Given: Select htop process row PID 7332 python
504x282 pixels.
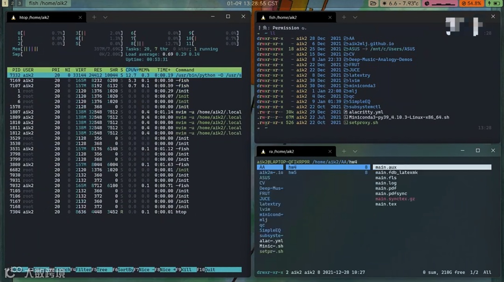Looking at the screenshot, I should pos(125,75).
